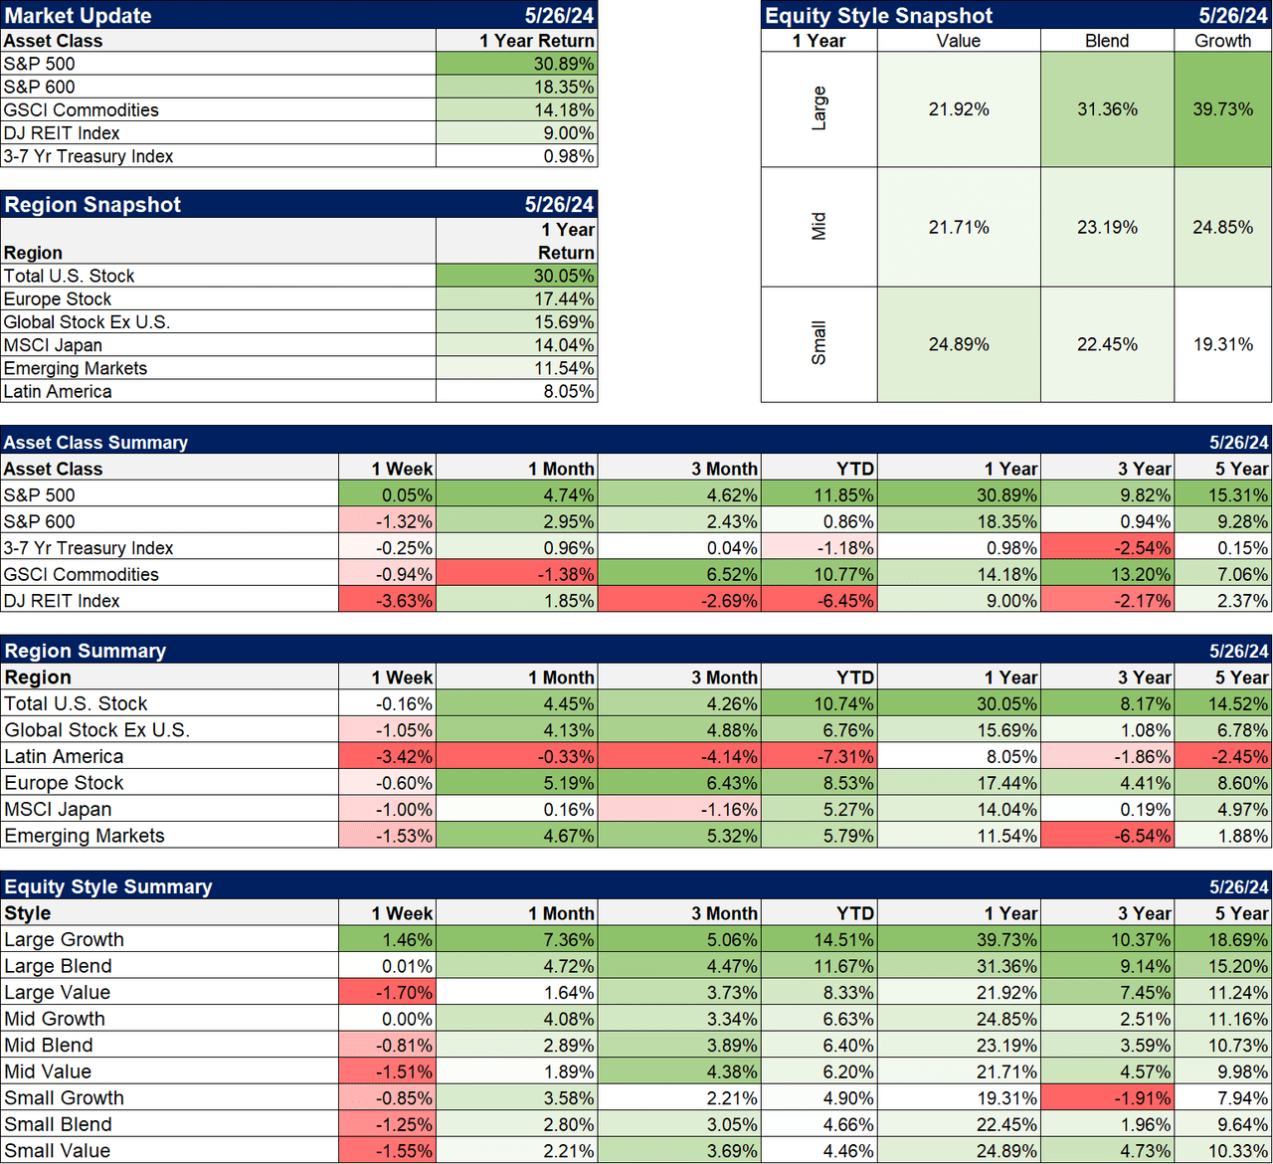Click Emerging Markets 11.54% in Region Snapshot
Screen dimensions: 1273x1164
[x=517, y=368]
